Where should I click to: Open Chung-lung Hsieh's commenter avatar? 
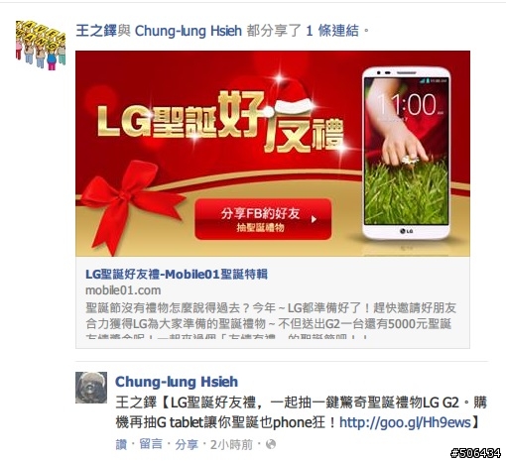tap(91, 388)
